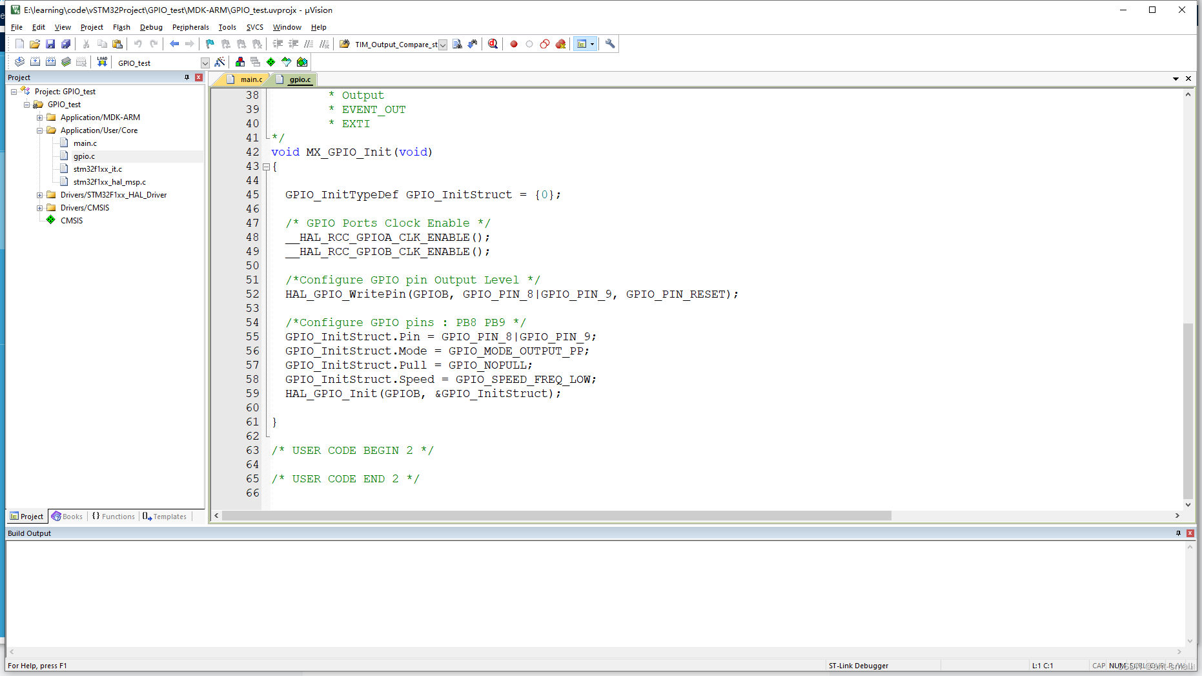This screenshot has height=676, width=1202.
Task: Toggle Caps Lock indicator CAP in status bar
Action: 1098,665
